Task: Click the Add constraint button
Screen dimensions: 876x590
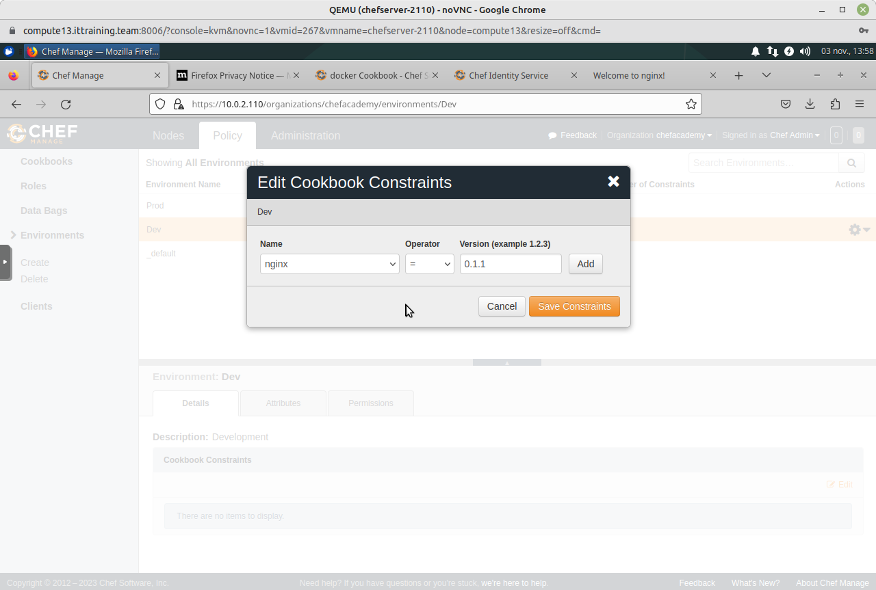Action: [586, 264]
